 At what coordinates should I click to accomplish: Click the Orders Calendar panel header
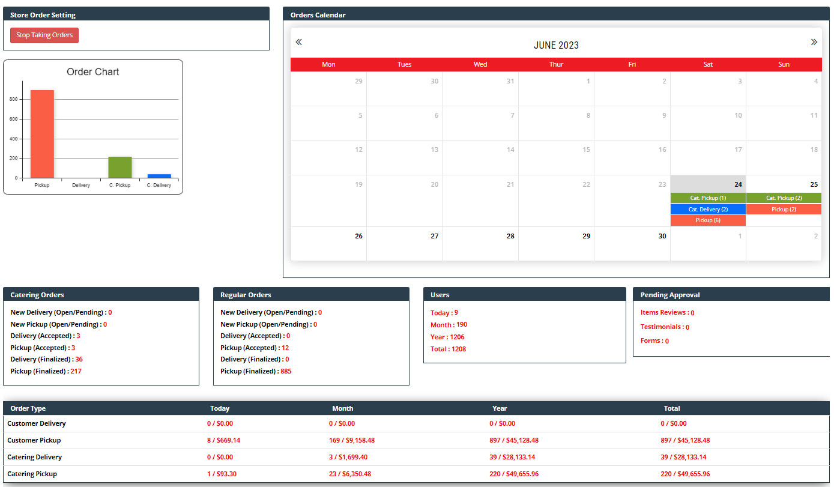(556, 15)
